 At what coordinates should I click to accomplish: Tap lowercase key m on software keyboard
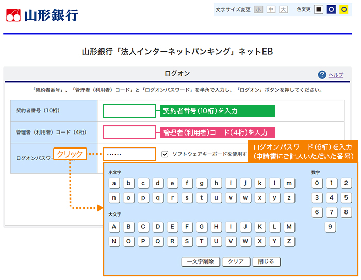point(289,183)
